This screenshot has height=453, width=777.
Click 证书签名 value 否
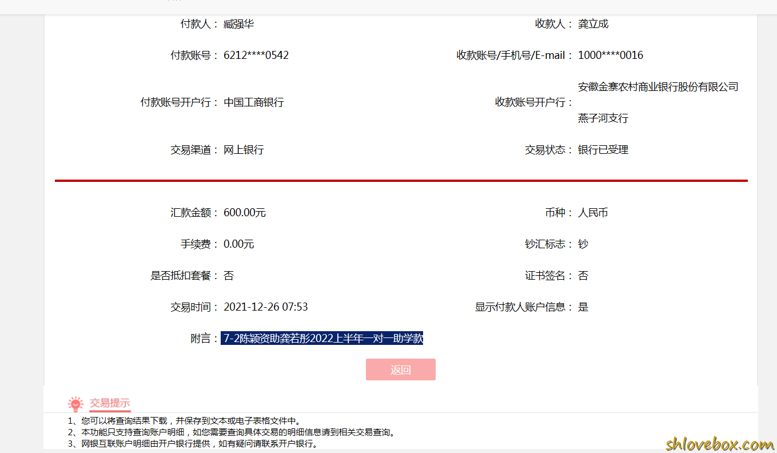583,276
